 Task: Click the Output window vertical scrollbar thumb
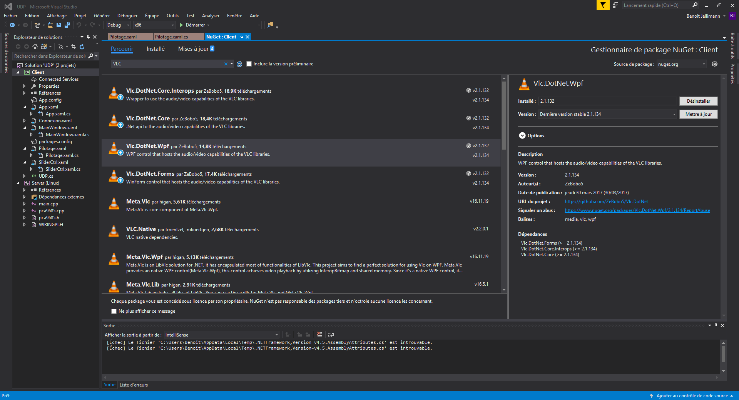coord(723,354)
